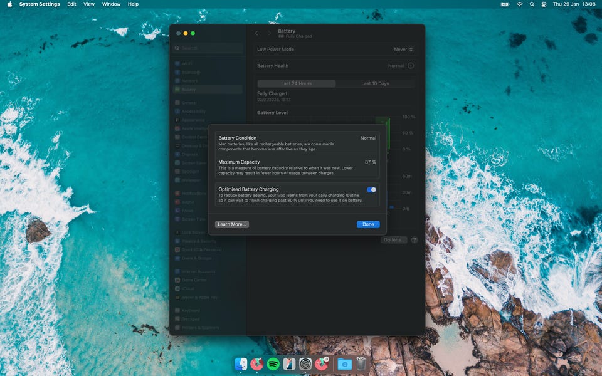Click the Wi-Fi icon in menu bar
The height and width of the screenshot is (376, 602).
point(519,4)
